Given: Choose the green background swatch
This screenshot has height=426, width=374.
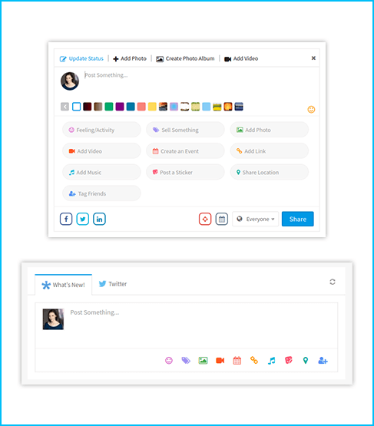Looking at the screenshot, I should [x=109, y=107].
